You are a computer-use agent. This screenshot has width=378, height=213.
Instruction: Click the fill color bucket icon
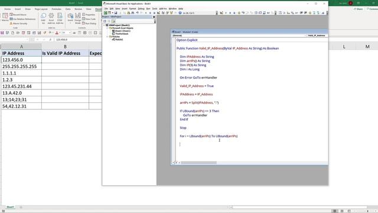pyautogui.click(x=50, y=33)
